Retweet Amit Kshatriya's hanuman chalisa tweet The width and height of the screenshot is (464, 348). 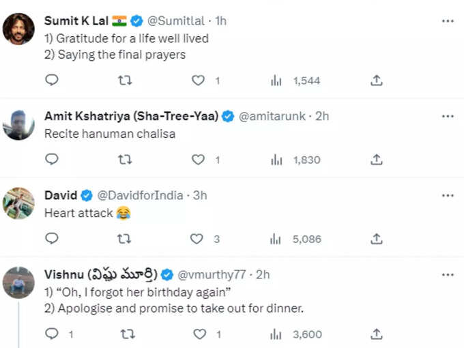click(x=125, y=160)
